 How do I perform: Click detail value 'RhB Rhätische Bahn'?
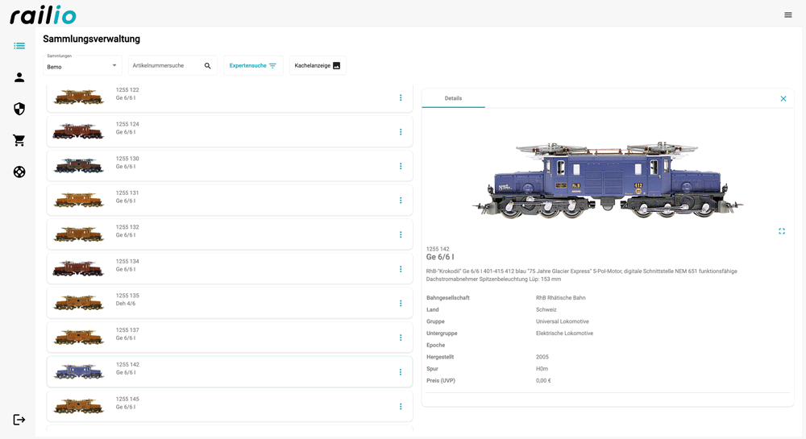pos(560,298)
